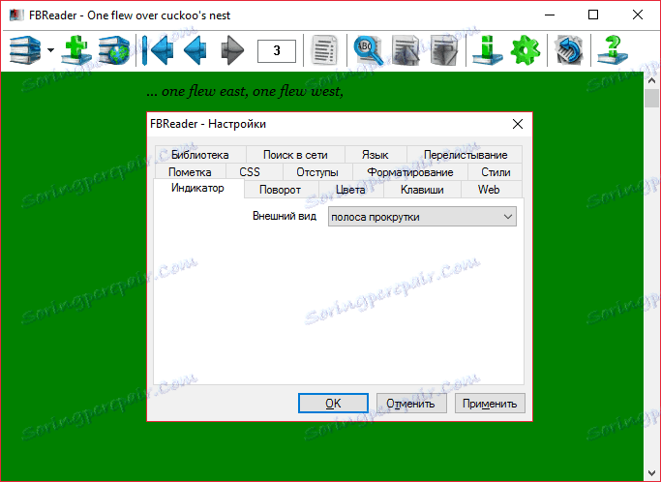
Task: Go back with the blue left arrow
Action: 195,50
